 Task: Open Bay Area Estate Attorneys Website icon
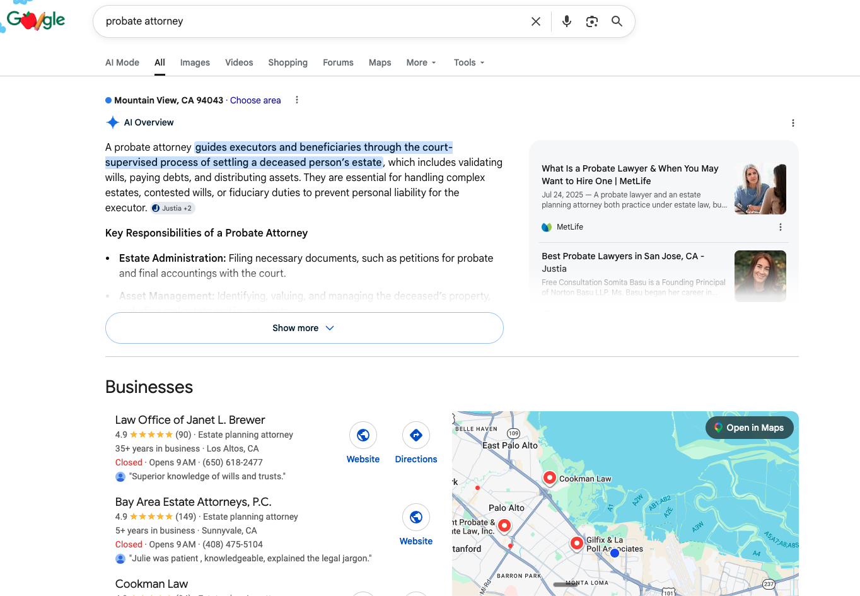(x=416, y=517)
